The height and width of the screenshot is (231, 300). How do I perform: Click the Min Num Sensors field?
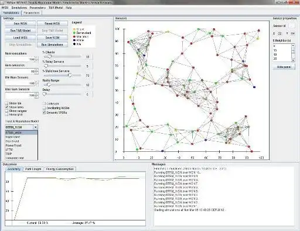click(20, 83)
